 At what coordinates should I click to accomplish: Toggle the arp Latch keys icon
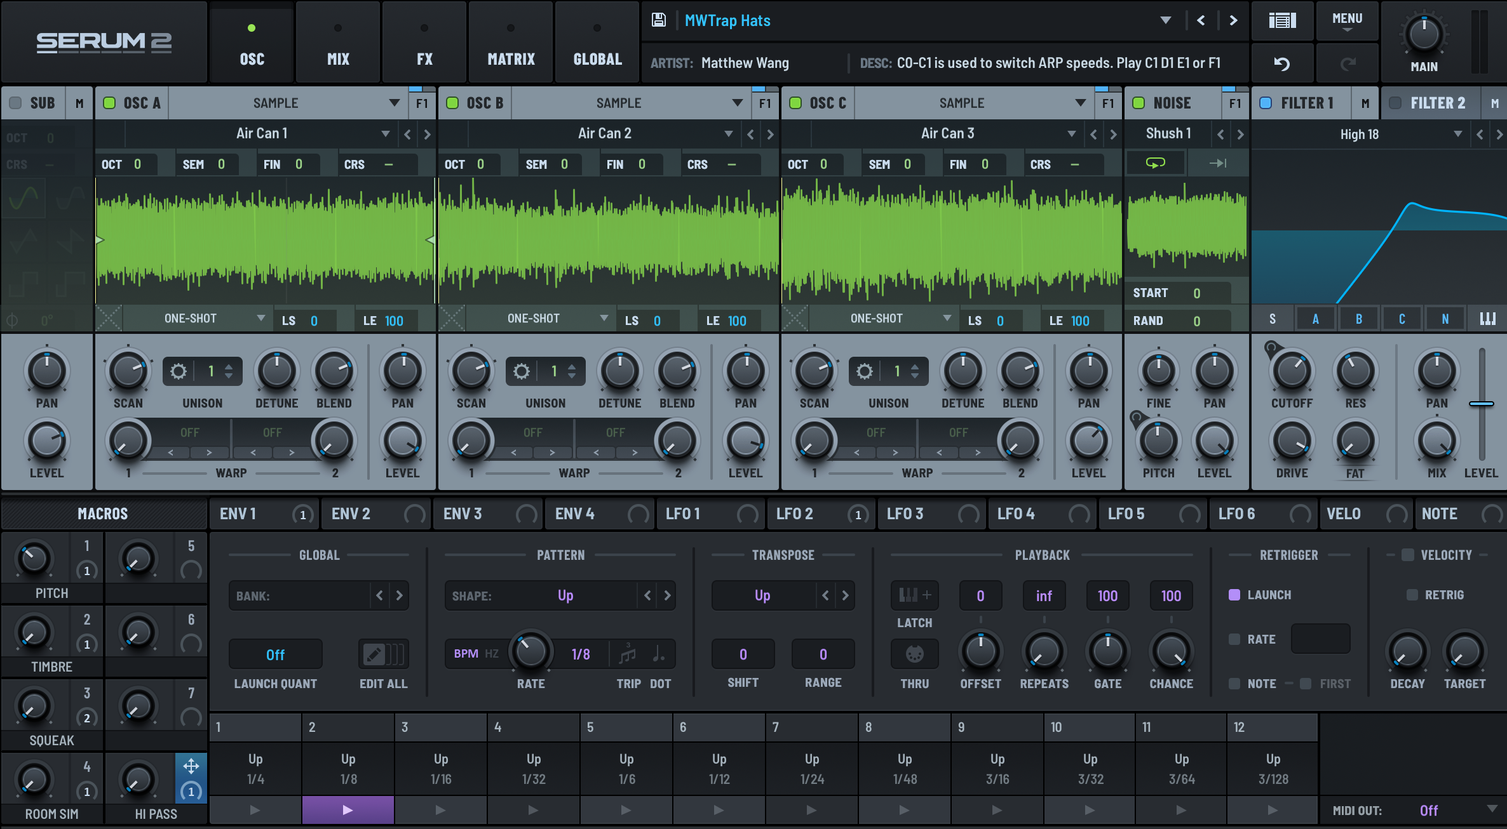[x=914, y=595]
